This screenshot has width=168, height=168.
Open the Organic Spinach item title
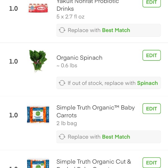tap(79, 58)
